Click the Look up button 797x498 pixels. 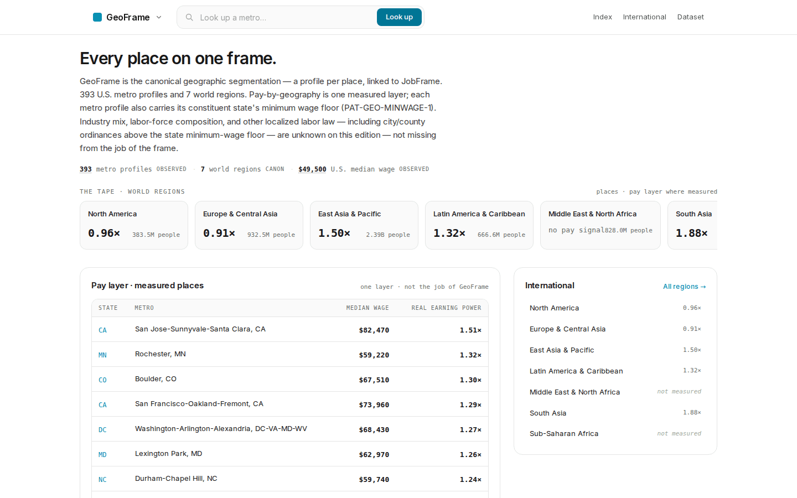coord(399,17)
